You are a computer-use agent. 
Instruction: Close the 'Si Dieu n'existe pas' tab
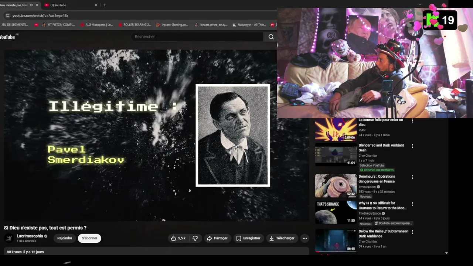37,5
